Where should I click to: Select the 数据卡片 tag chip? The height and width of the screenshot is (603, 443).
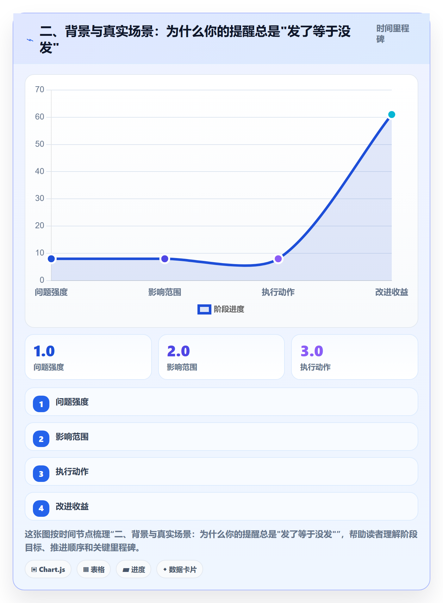[x=180, y=569]
